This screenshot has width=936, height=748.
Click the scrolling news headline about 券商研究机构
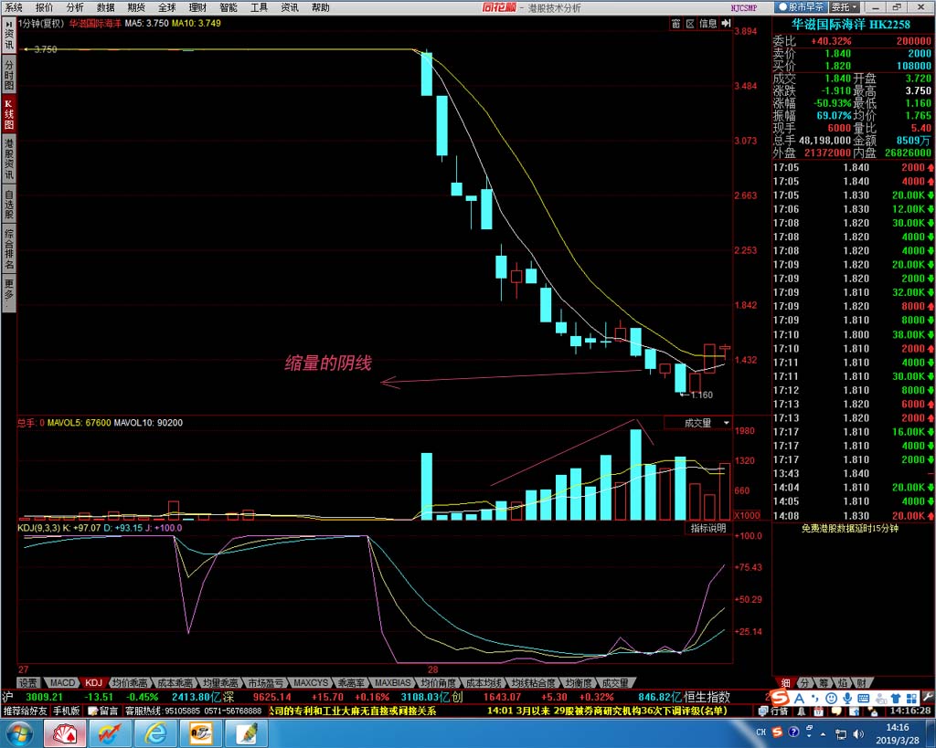tap(607, 711)
